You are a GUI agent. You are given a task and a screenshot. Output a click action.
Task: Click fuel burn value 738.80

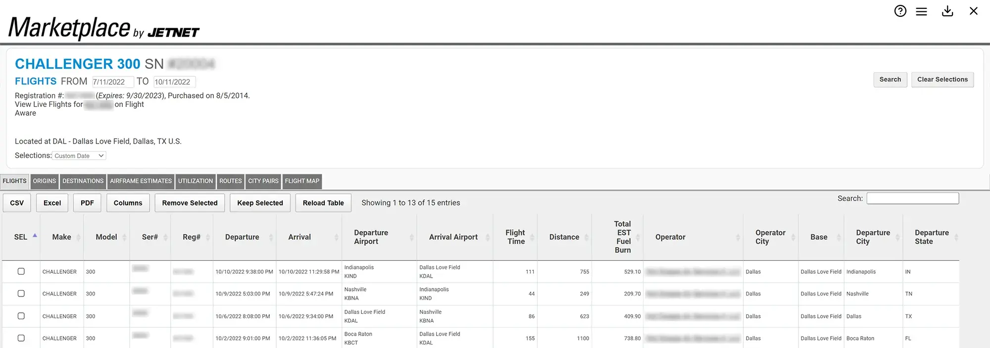coord(632,339)
